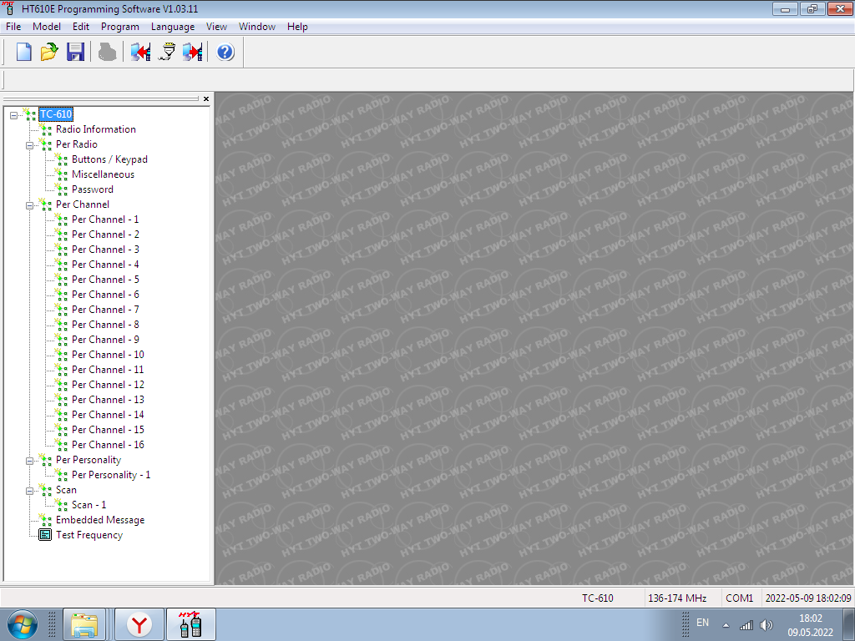Collapse the Per Radio branch
Viewport: 855px width, 641px height.
(29, 145)
